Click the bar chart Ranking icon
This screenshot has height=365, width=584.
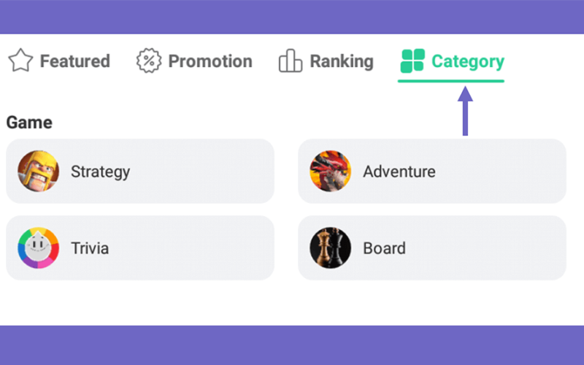pos(290,61)
